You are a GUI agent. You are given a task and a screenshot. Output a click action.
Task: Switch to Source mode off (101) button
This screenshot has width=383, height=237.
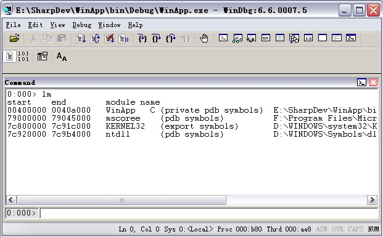click(23, 56)
